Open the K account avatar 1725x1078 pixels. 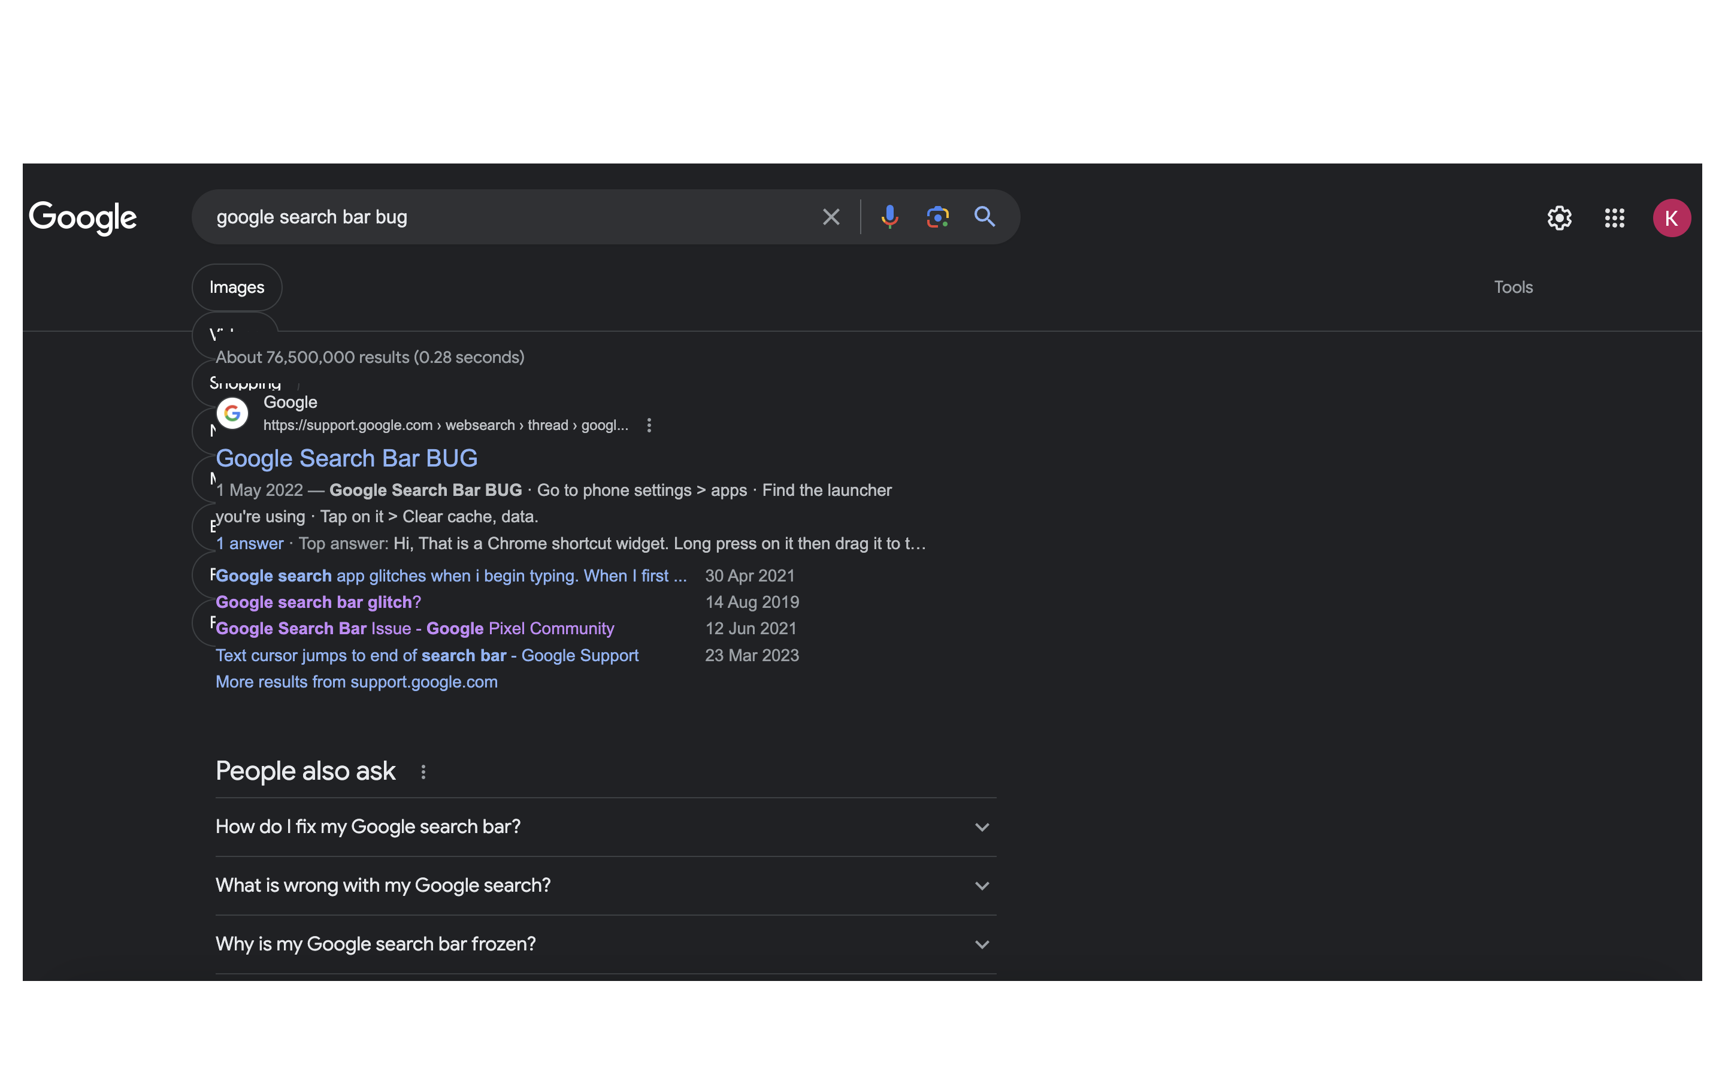click(x=1671, y=218)
